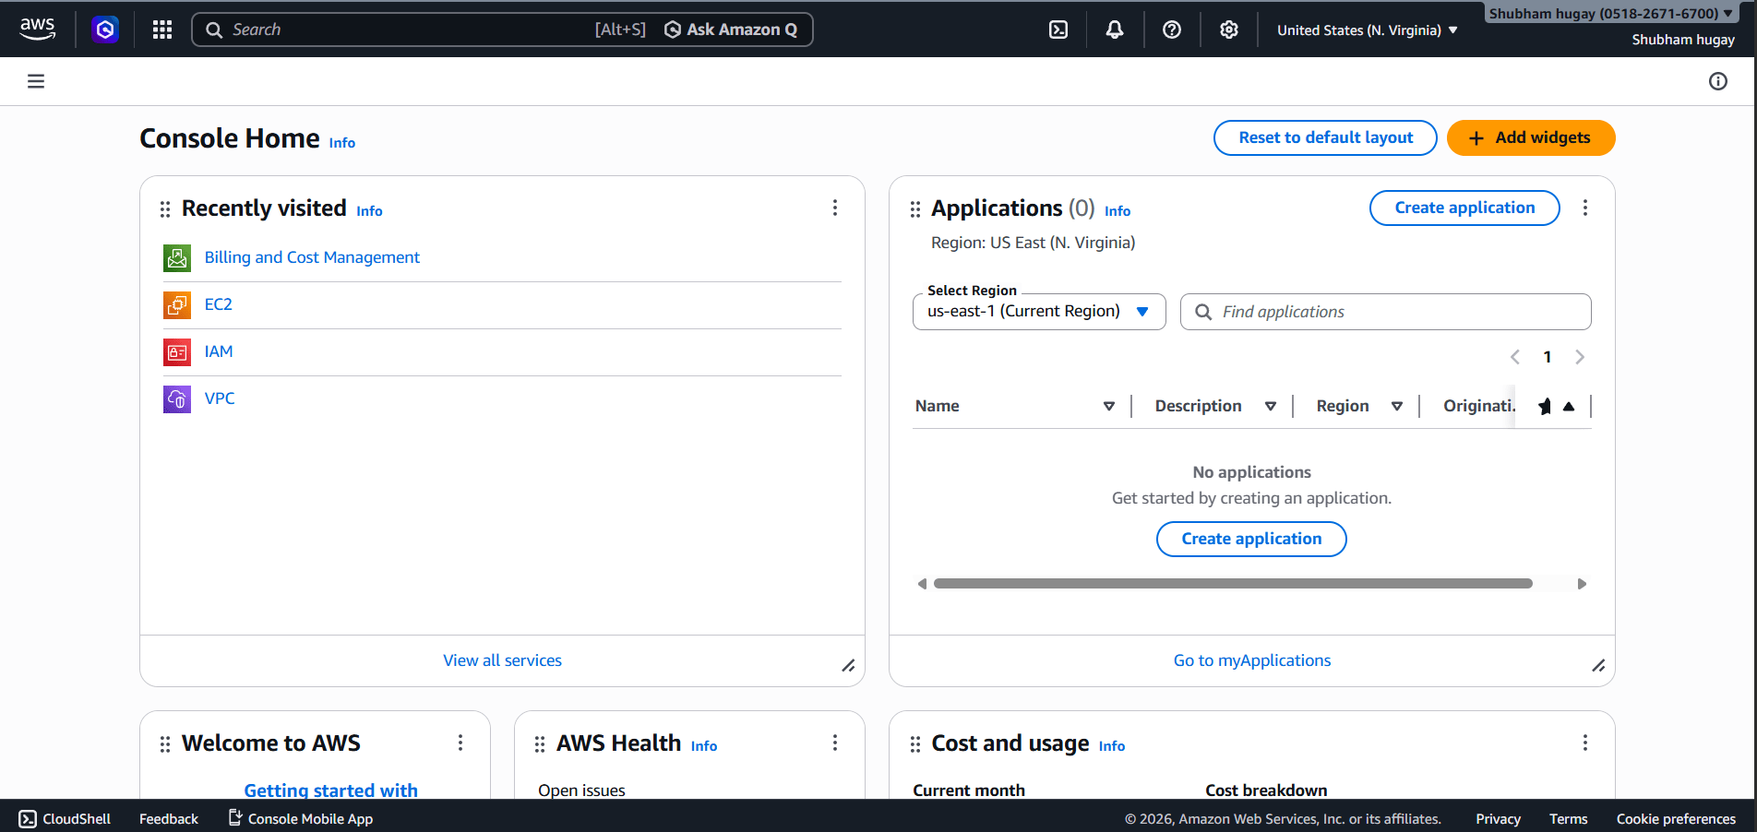
Task: Sort by the Region column arrow
Action: (1397, 406)
